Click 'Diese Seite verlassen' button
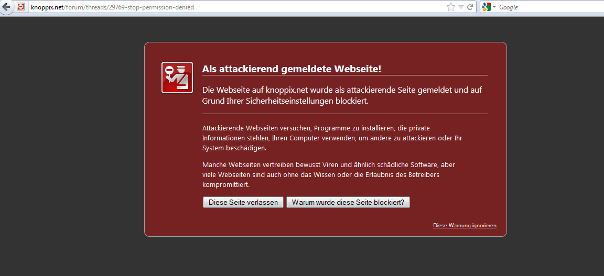604x276 pixels. (x=243, y=203)
